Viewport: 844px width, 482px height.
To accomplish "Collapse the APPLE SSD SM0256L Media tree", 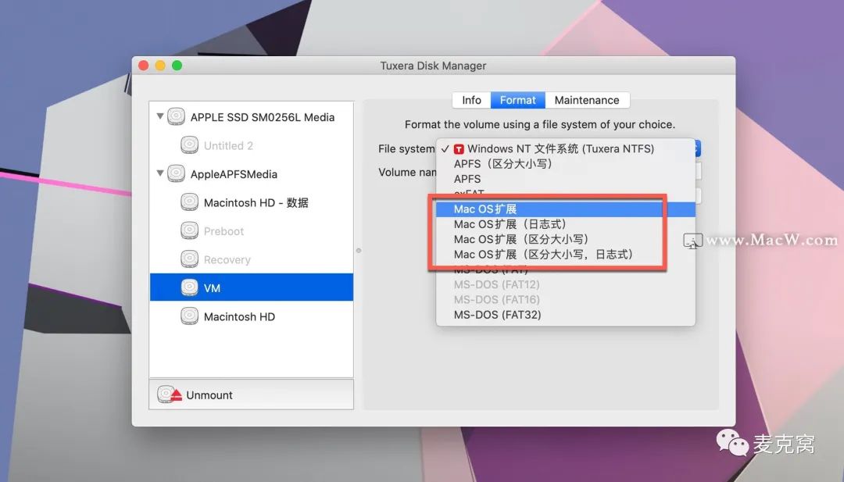I will 160,116.
